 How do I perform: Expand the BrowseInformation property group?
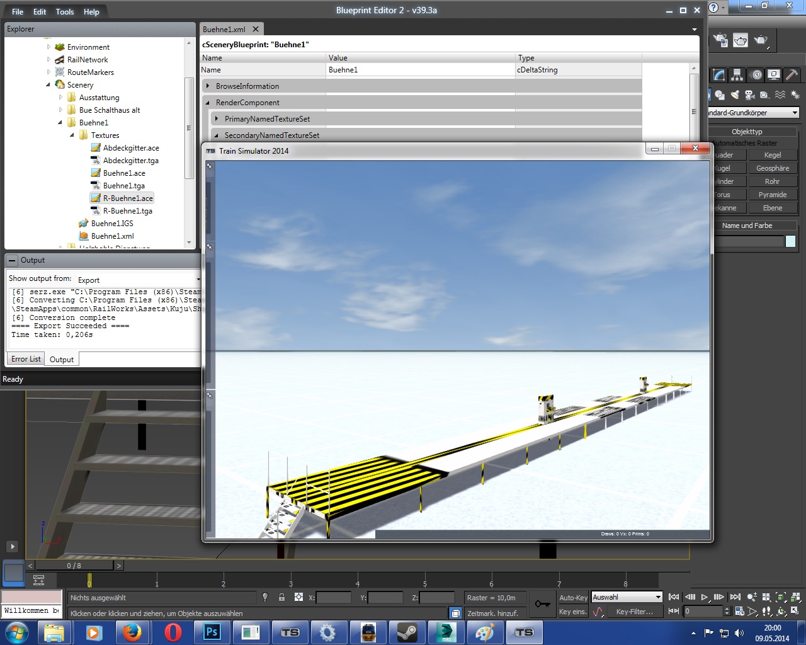click(208, 86)
